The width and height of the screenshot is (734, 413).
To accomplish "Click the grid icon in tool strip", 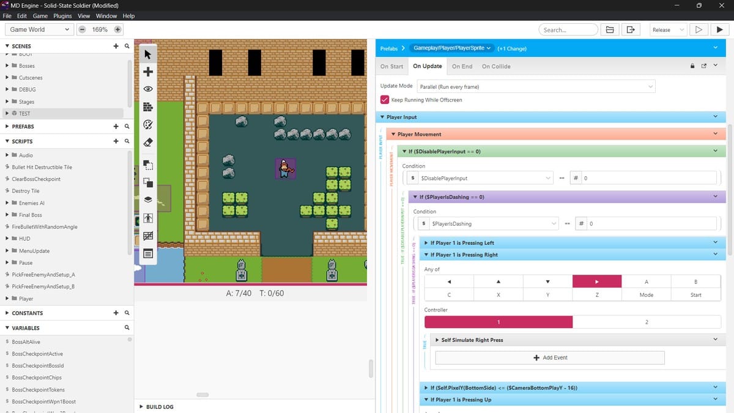I will (147, 236).
